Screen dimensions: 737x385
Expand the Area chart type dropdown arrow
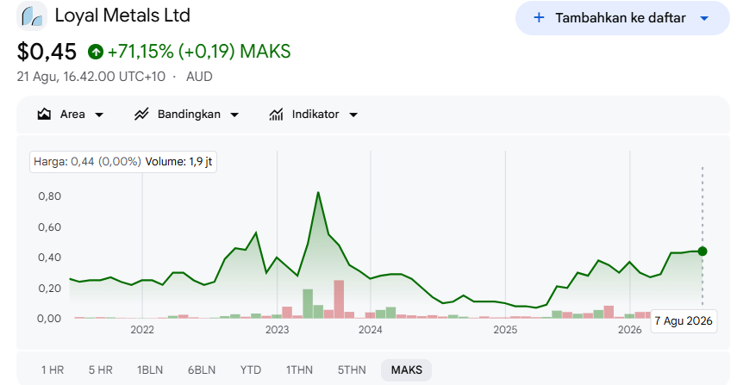[99, 115]
